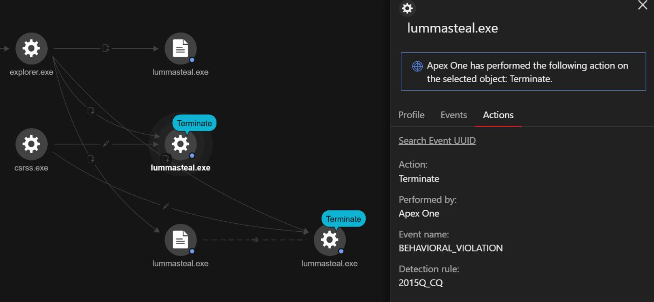Click the pencil icon on csrss.exe's horizontal edge
Viewport: 654px width, 302px height.
[106, 144]
